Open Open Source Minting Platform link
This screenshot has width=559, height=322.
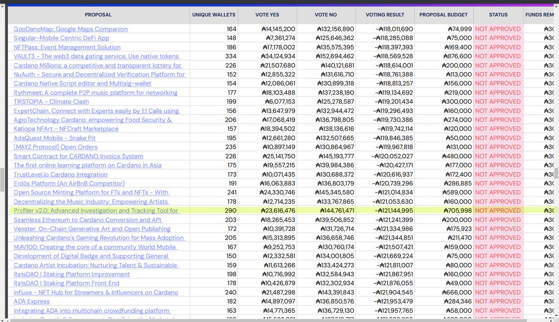pos(91,192)
